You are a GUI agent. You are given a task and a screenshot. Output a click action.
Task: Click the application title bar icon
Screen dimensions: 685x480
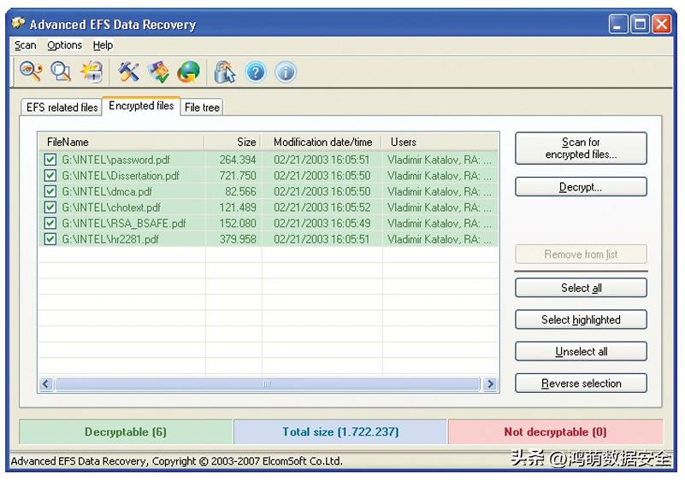[x=18, y=23]
